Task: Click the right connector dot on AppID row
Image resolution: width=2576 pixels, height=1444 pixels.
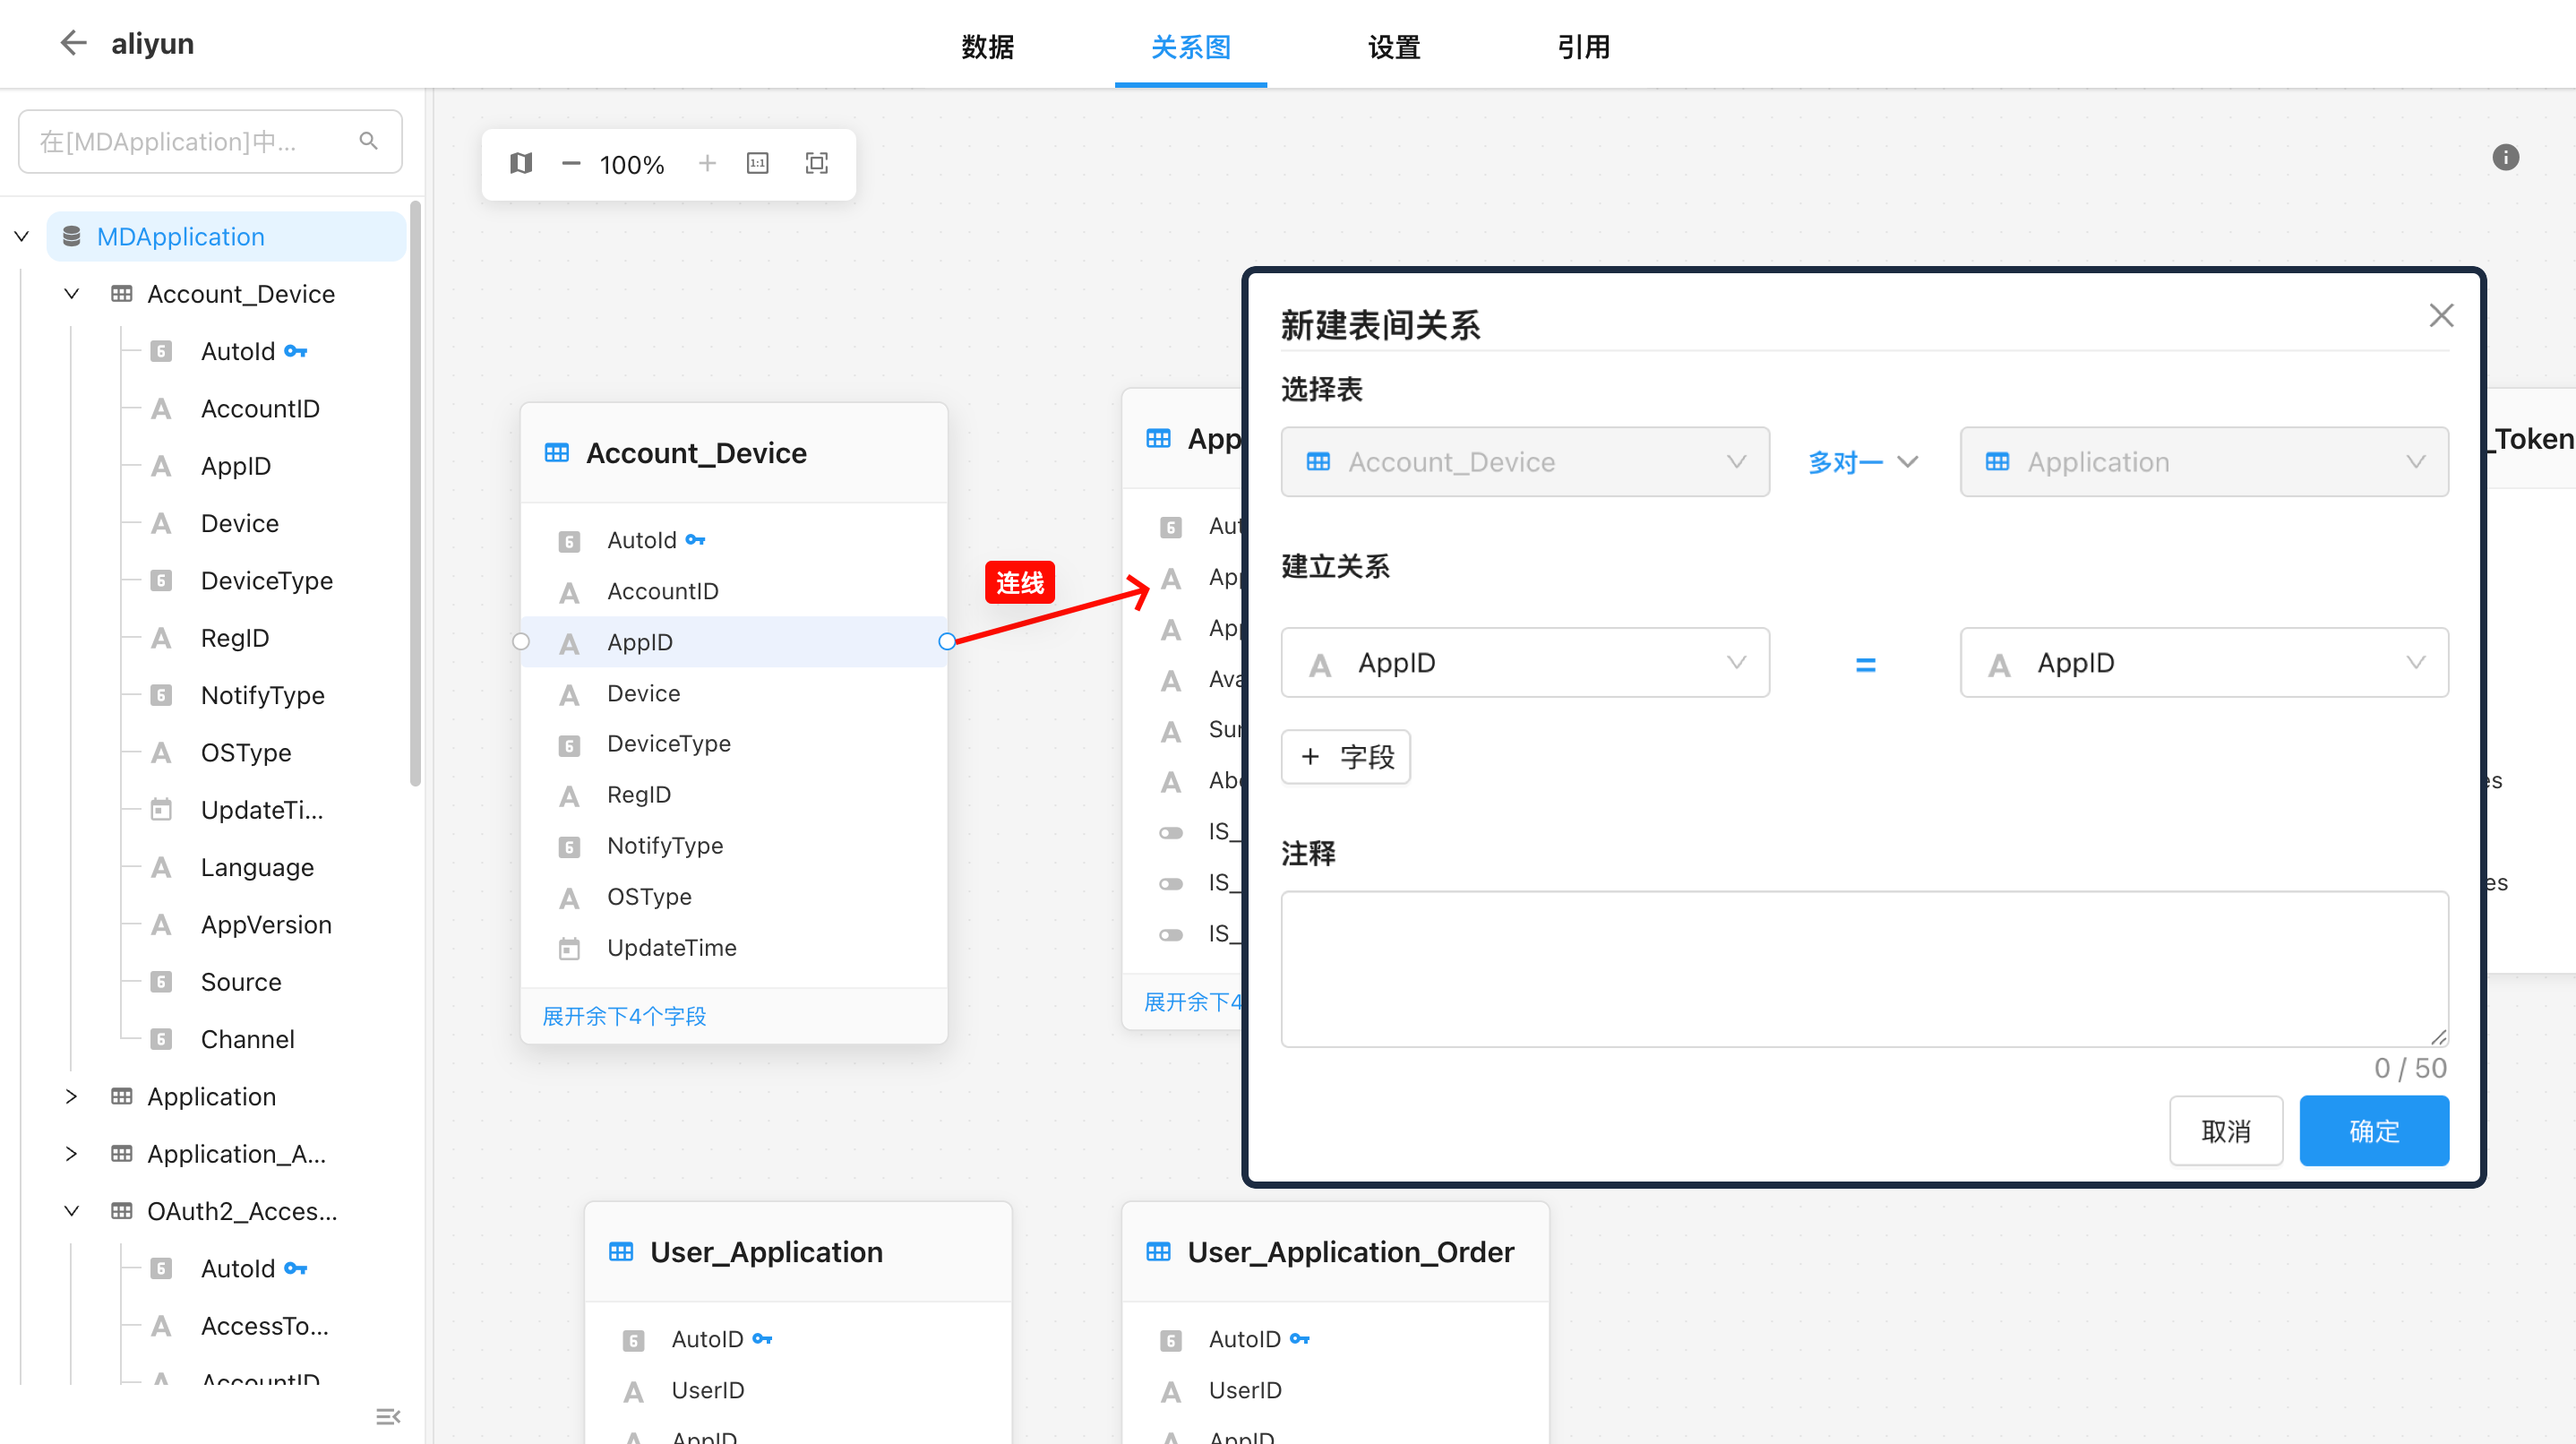Action: click(x=946, y=641)
